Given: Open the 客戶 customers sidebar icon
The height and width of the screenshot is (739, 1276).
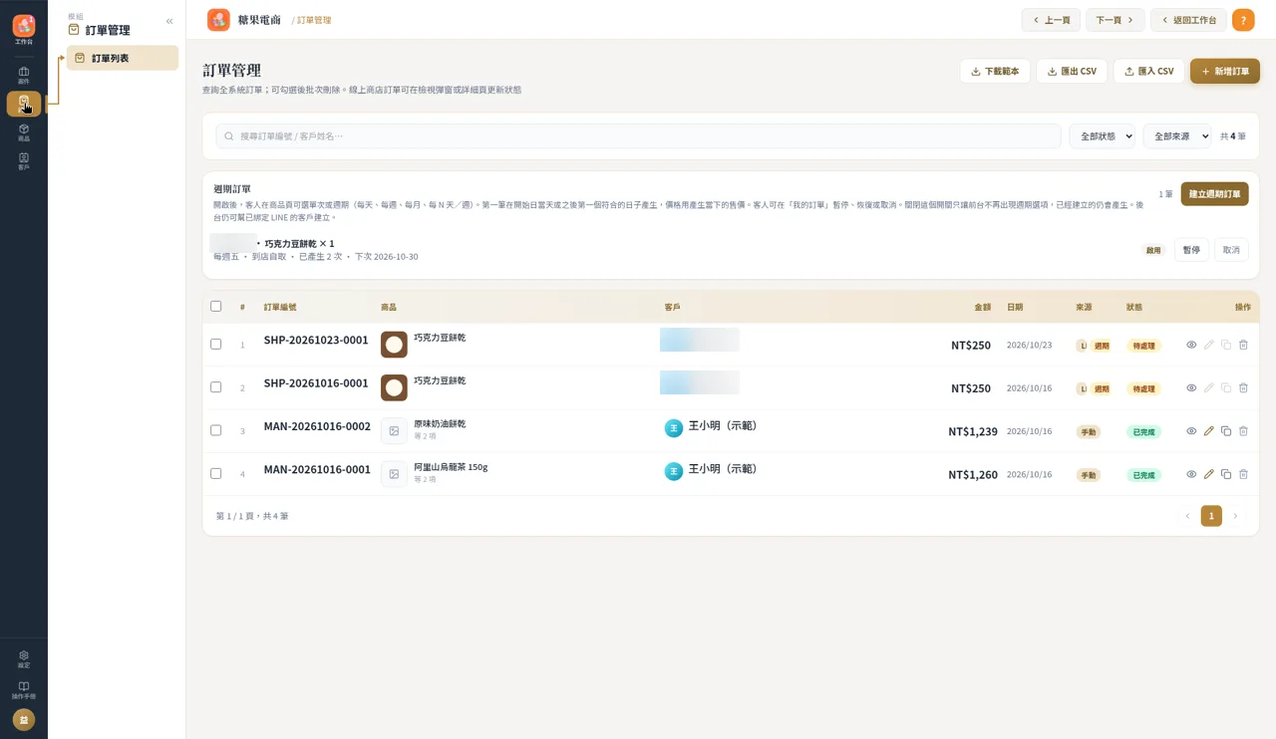Looking at the screenshot, I should point(24,161).
